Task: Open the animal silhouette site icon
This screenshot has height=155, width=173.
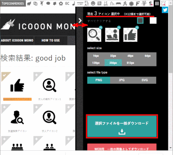Action: [x=29, y=4]
